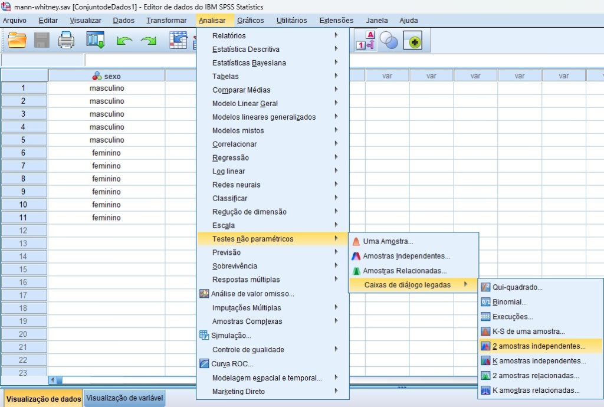
Task: Print using the printer icon
Action: (x=66, y=40)
